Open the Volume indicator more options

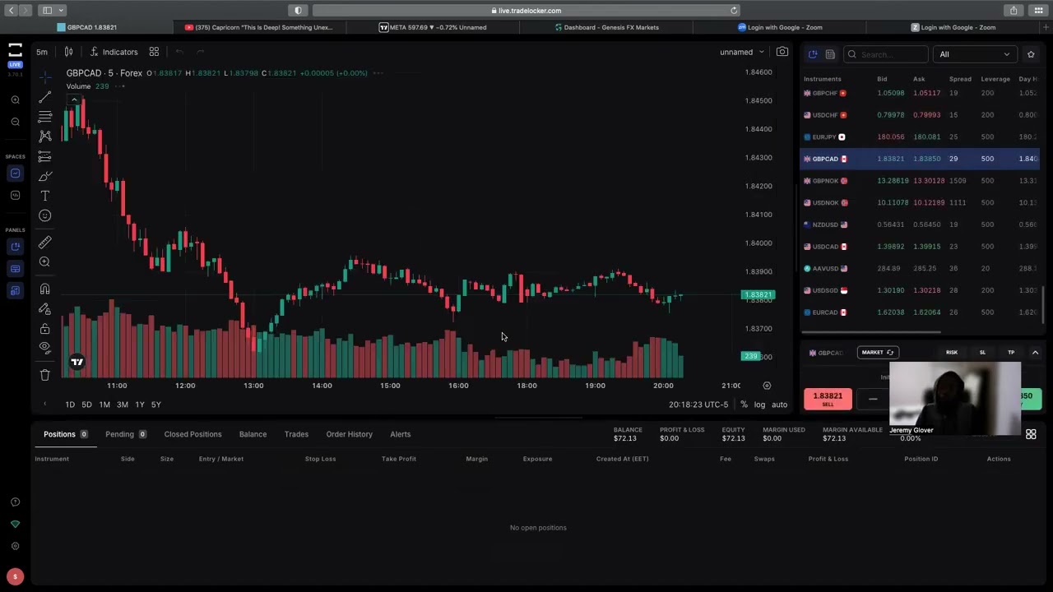120,86
